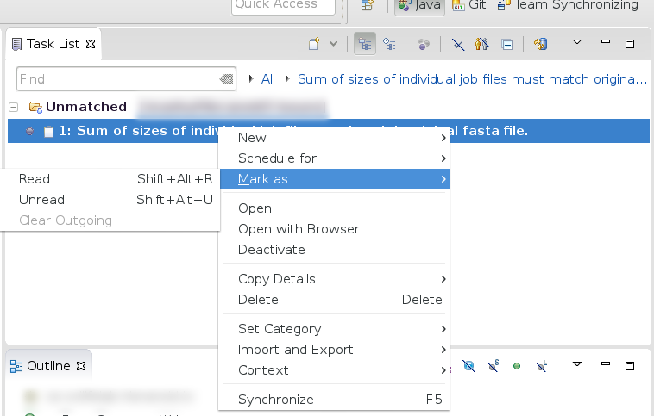Click the Open Perspective icon
This screenshot has width=654, height=416.
point(367,5)
